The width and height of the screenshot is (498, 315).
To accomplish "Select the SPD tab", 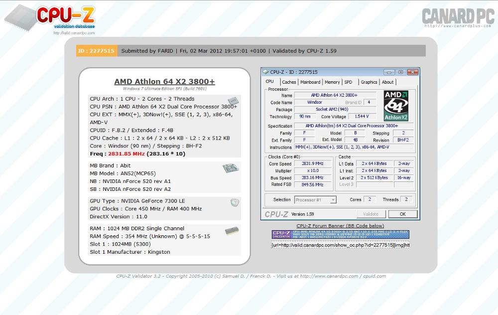I will tap(349, 82).
